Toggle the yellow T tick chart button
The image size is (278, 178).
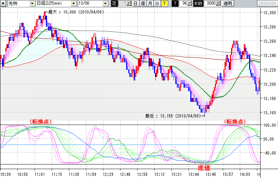(x=164, y=3)
